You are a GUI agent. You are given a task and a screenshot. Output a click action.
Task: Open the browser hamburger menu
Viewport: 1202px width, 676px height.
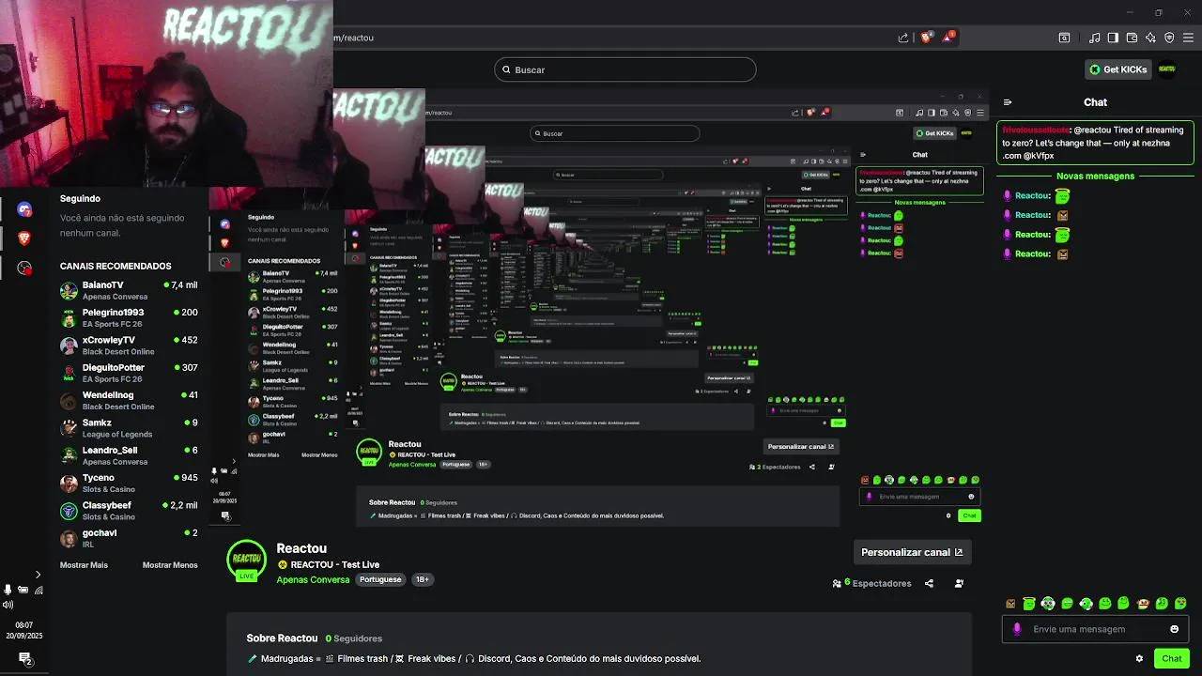(1189, 38)
